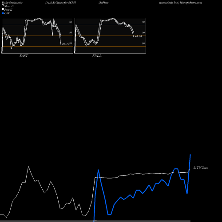The height and width of the screenshot is (222, 222).
Task: Select the 'OBV' legend label
Action: tap(7, 13)
